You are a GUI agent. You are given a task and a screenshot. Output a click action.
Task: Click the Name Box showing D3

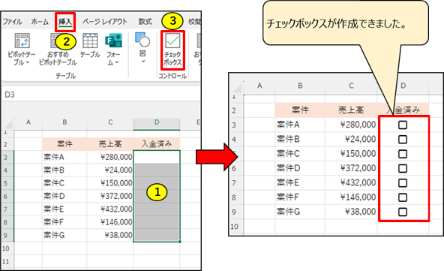tap(10, 95)
